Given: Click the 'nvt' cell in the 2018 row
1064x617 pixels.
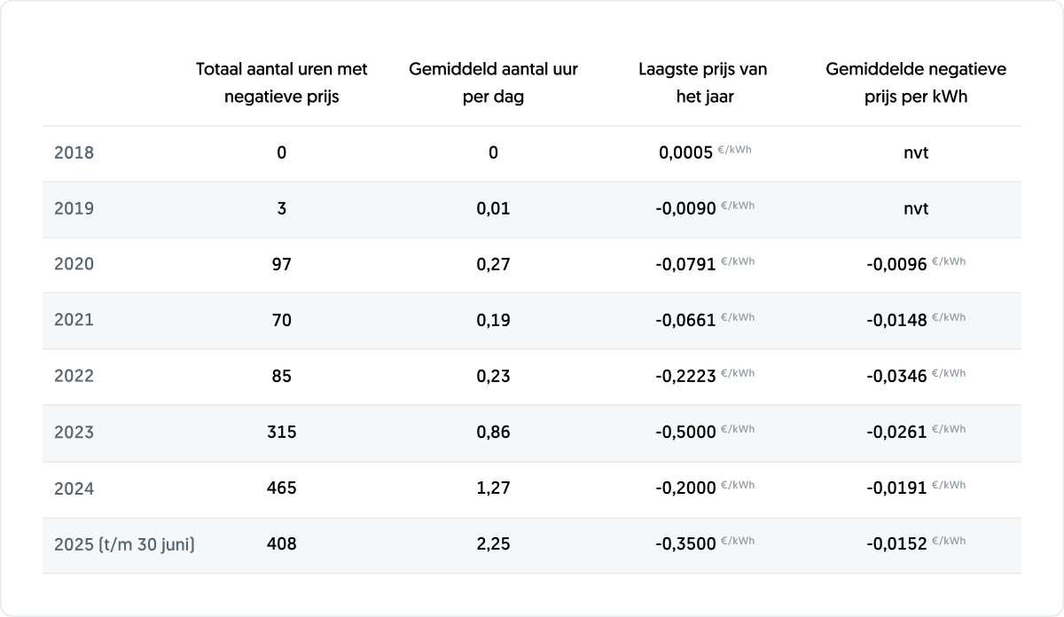Looking at the screenshot, I should click(916, 153).
